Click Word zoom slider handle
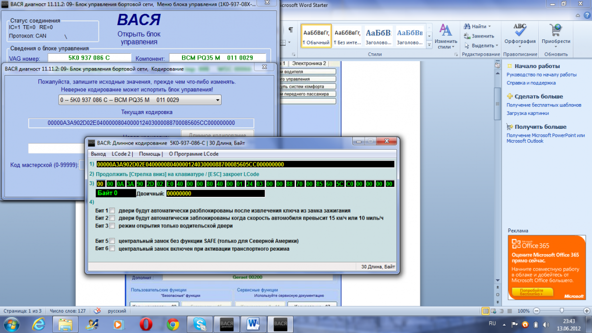This screenshot has height=333, width=592. [562, 311]
